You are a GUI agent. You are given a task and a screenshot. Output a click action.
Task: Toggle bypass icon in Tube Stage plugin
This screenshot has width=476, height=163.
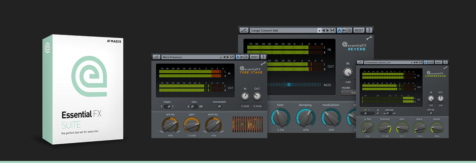pos(156,57)
